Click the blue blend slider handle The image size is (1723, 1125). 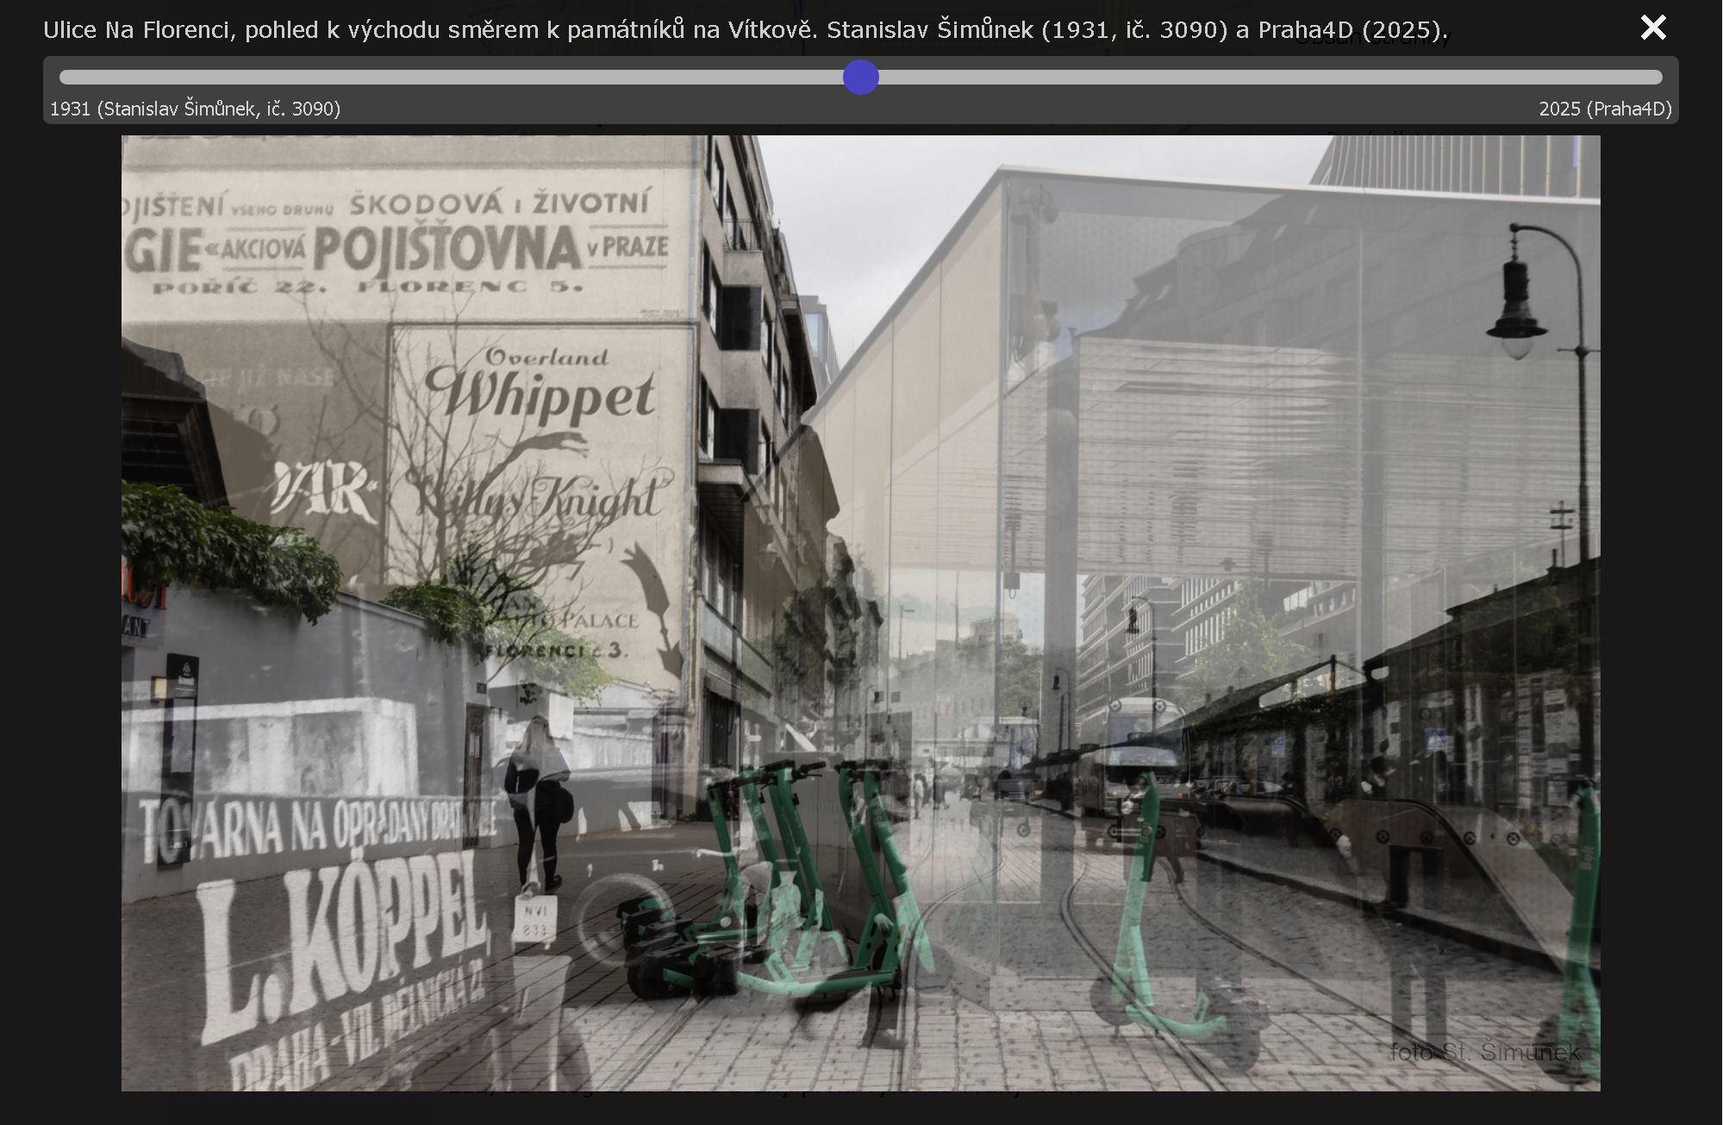pyautogui.click(x=860, y=78)
